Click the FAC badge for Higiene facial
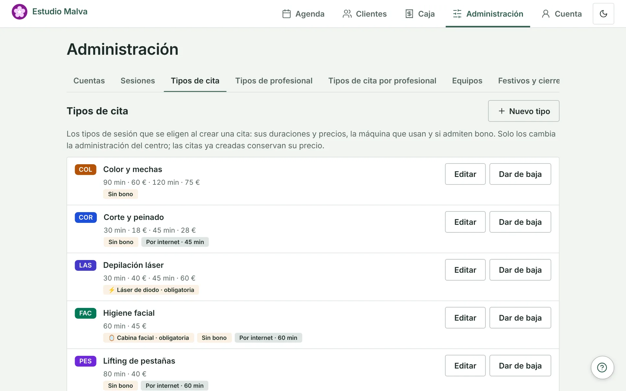The image size is (626, 391). (x=85, y=313)
